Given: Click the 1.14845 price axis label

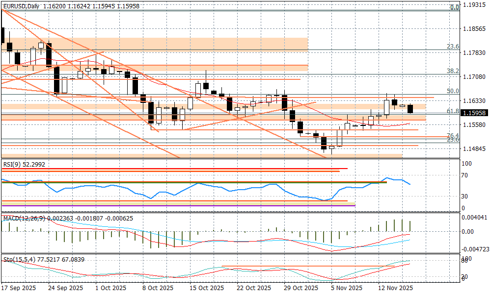Looking at the screenshot, I should click(474, 149).
